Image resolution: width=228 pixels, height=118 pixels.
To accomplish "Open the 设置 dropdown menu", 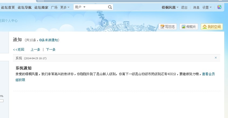I will pyautogui.click(x=207, y=8).
